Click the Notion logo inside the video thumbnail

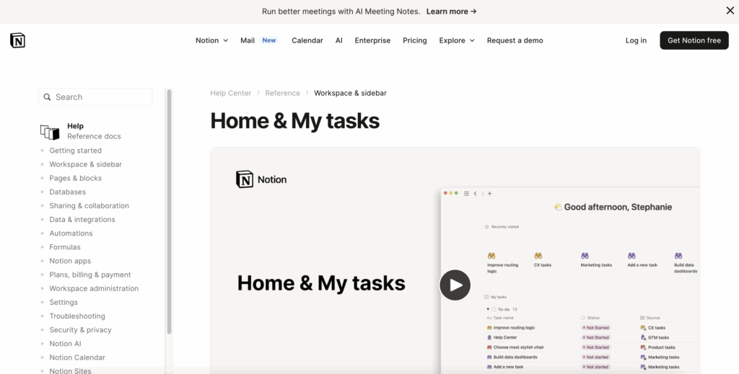point(245,179)
